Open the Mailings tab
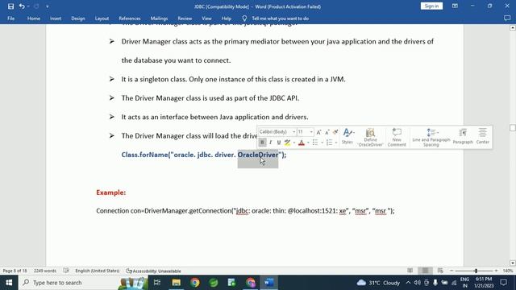Screen dimensions: 516x290 tap(159, 19)
